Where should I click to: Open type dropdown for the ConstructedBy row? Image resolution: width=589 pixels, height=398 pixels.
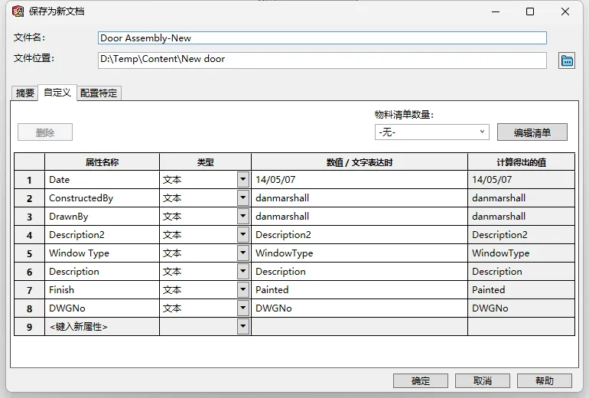point(243,197)
